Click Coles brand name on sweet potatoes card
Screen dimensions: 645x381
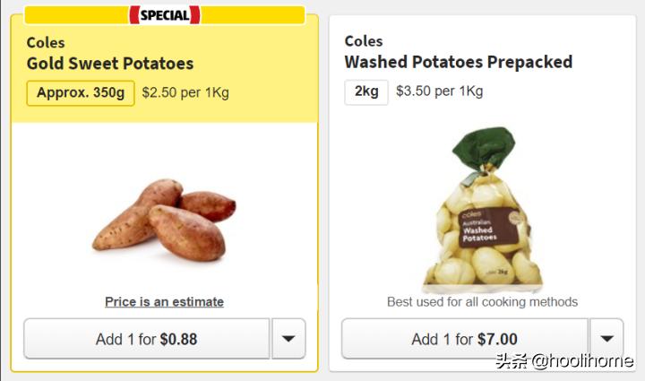(x=45, y=42)
